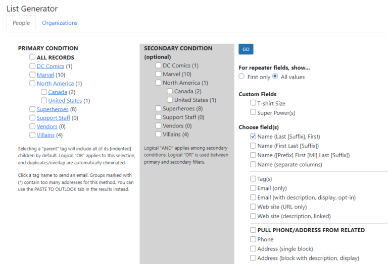This screenshot has height=264, width=388.
Task: Uncheck Name (Last [Suffix], First) field
Action: pyautogui.click(x=253, y=137)
